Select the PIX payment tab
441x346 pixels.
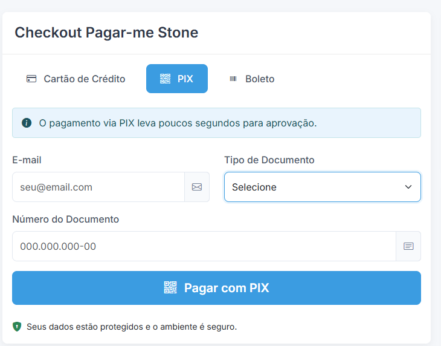tap(177, 79)
